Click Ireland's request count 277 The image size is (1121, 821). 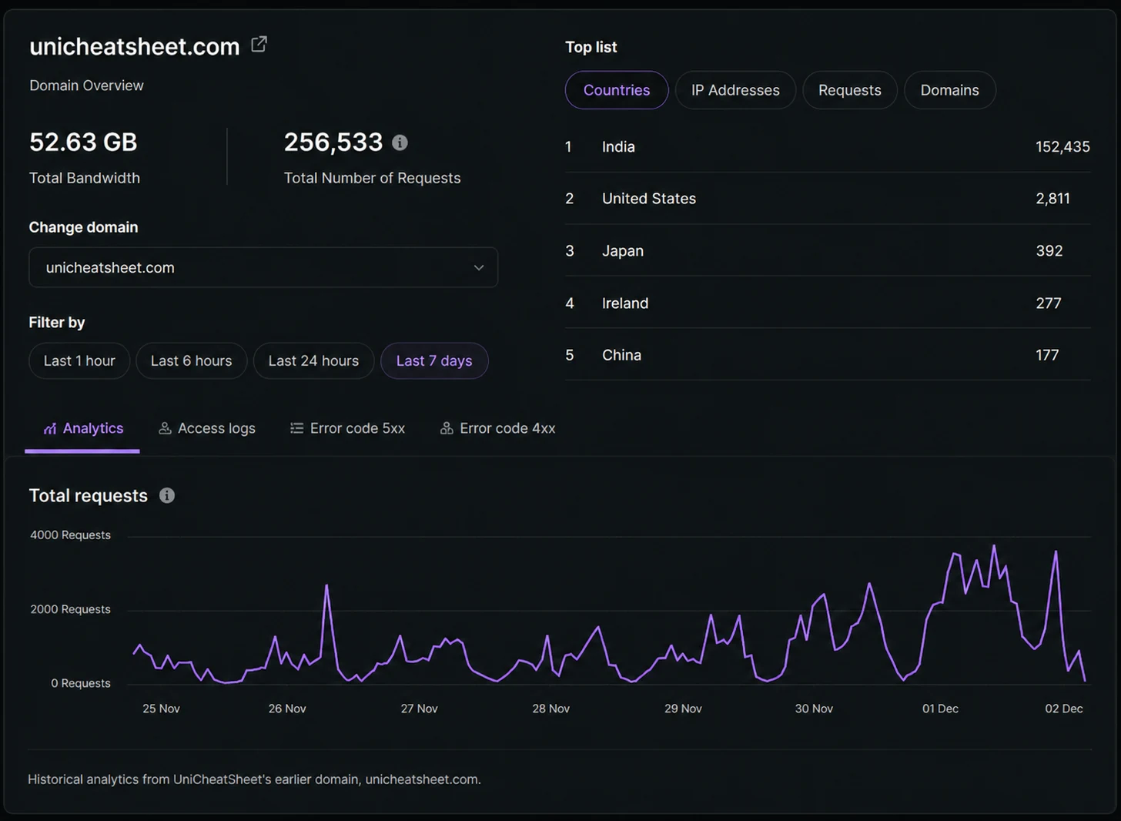1048,303
